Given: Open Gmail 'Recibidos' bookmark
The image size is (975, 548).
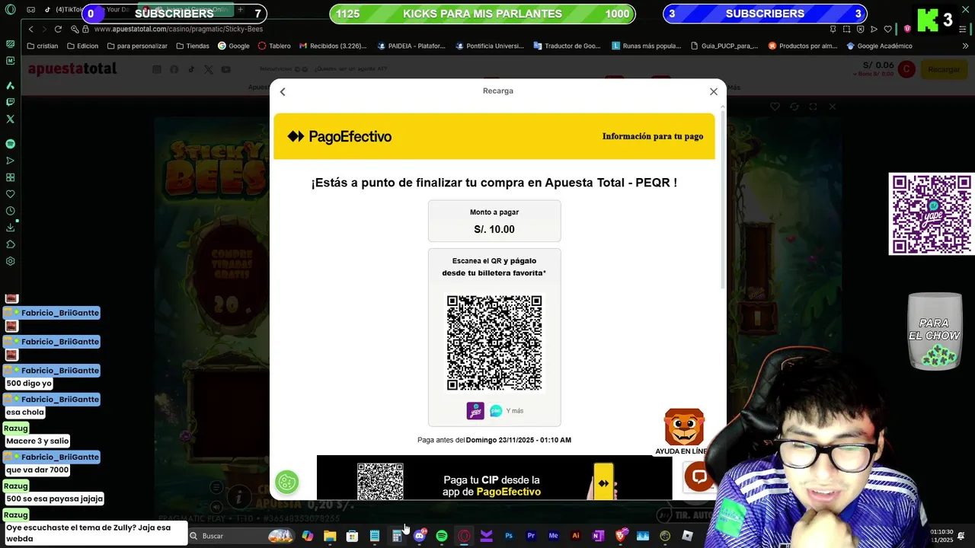Looking at the screenshot, I should (333, 46).
